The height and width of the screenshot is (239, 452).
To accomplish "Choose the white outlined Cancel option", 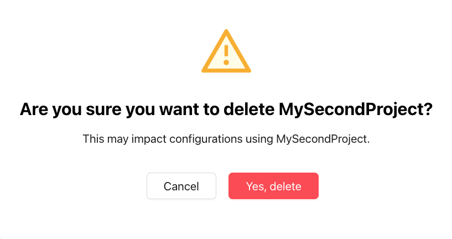I will (x=181, y=186).
